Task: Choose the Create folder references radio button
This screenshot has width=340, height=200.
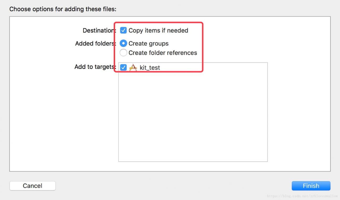Action: click(123, 53)
